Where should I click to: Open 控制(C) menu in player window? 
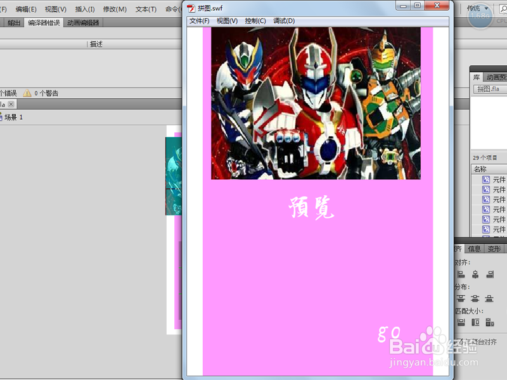pyautogui.click(x=255, y=21)
